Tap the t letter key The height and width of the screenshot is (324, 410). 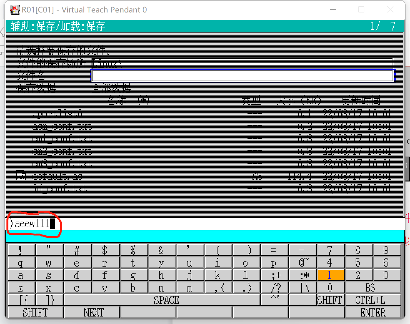click(x=134, y=263)
